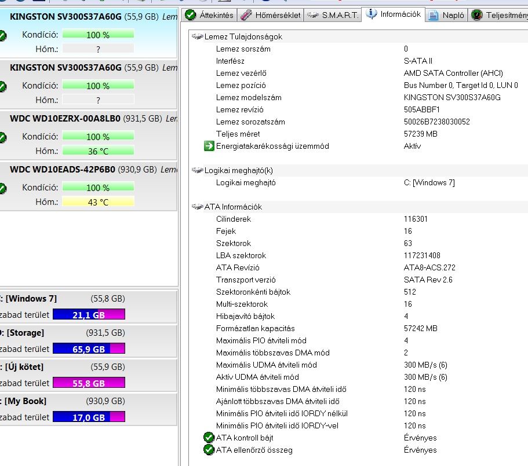Click the green check icon on Áttekintés tab
This screenshot has height=466, width=528.
point(191,15)
